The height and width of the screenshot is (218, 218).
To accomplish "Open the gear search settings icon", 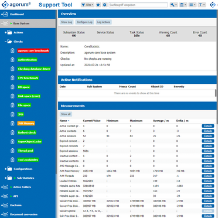I will (x=105, y=5).
